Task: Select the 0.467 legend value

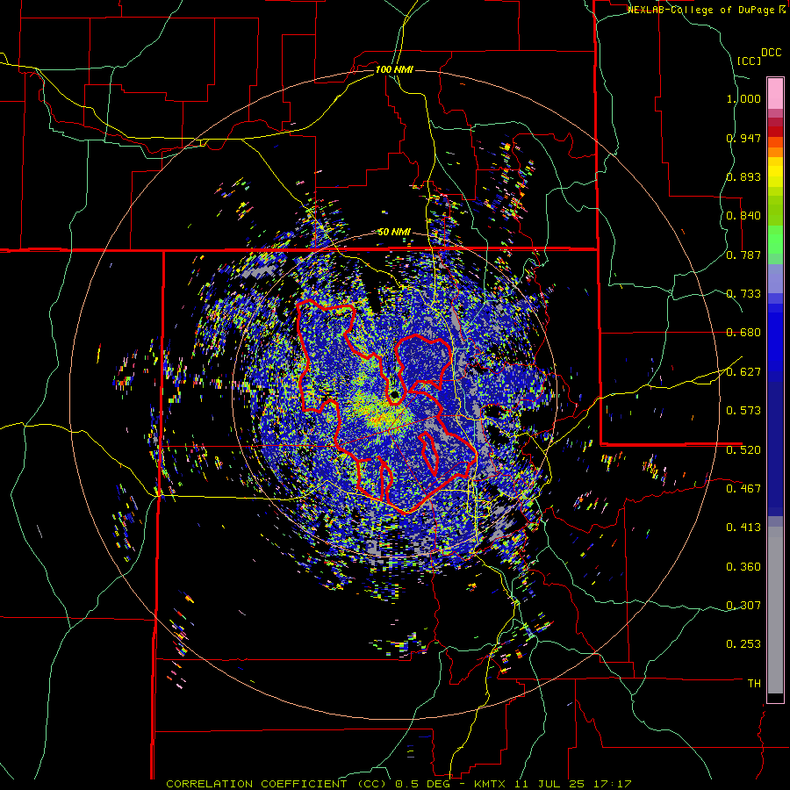Action: pos(743,489)
